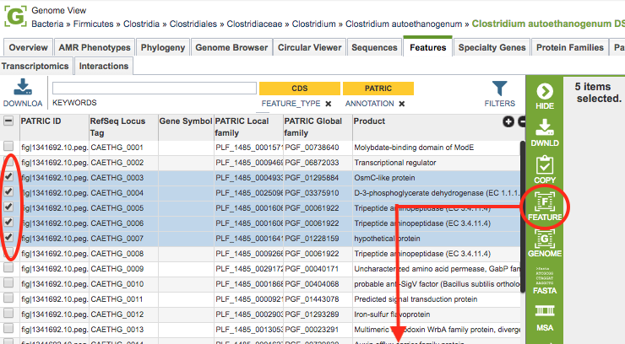Open the Sequences tab

[374, 47]
